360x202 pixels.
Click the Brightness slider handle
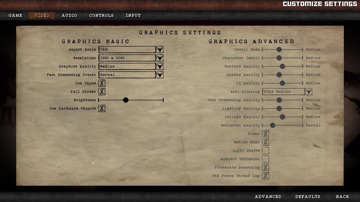point(126,100)
